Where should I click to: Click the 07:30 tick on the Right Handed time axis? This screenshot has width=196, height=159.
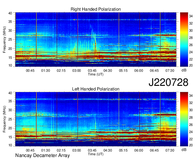click(x=170, y=71)
